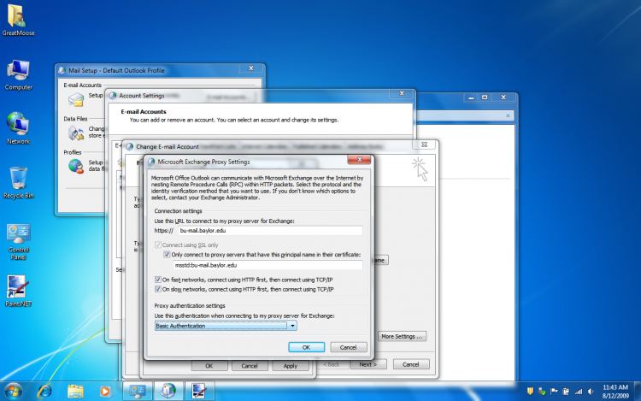The image size is (641, 401).
Task: Open the Action Center flag icon
Action: point(554,392)
